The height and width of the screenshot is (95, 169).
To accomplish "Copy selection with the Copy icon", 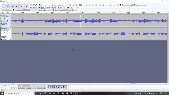I will tap(42, 8).
